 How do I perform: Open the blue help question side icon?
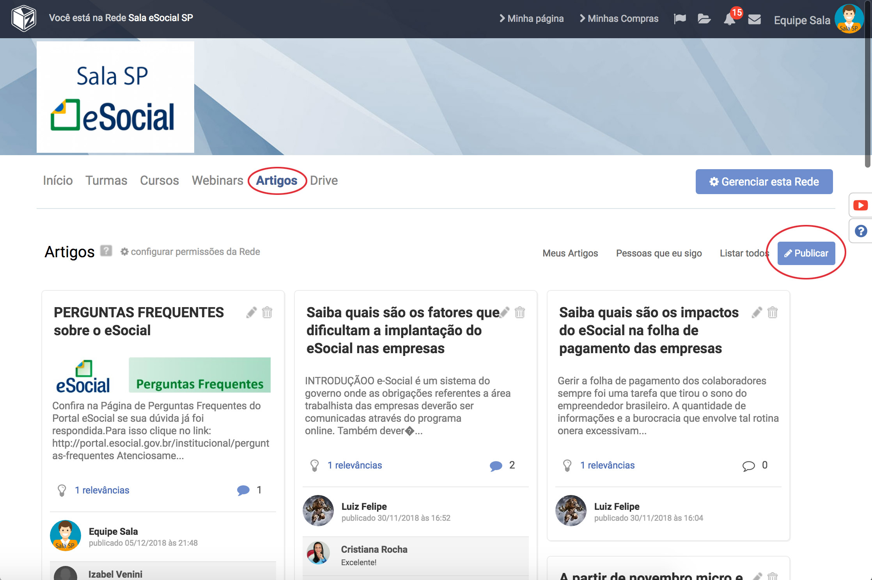[861, 231]
